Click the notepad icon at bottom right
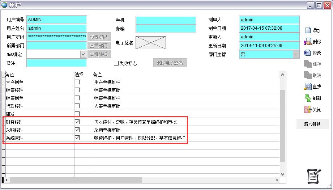The height and width of the screenshot is (190, 333). 313,176
